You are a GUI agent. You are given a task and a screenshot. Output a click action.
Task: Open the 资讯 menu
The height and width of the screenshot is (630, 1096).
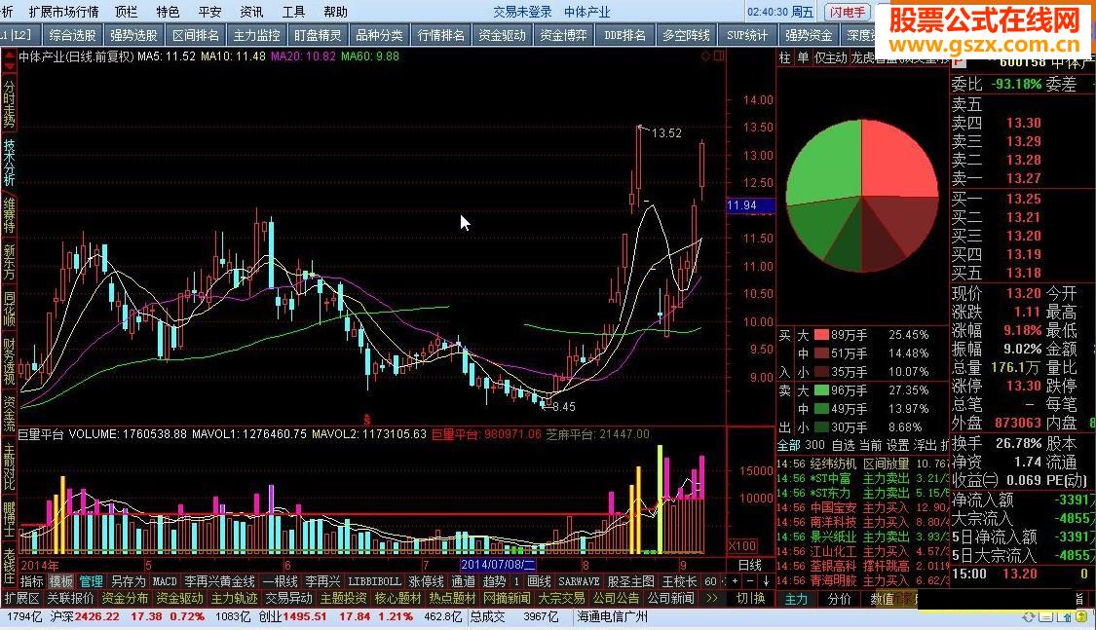[251, 12]
